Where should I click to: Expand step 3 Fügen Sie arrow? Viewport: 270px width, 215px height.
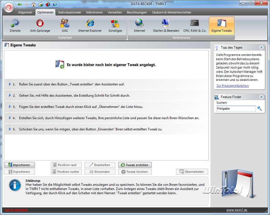point(10,107)
